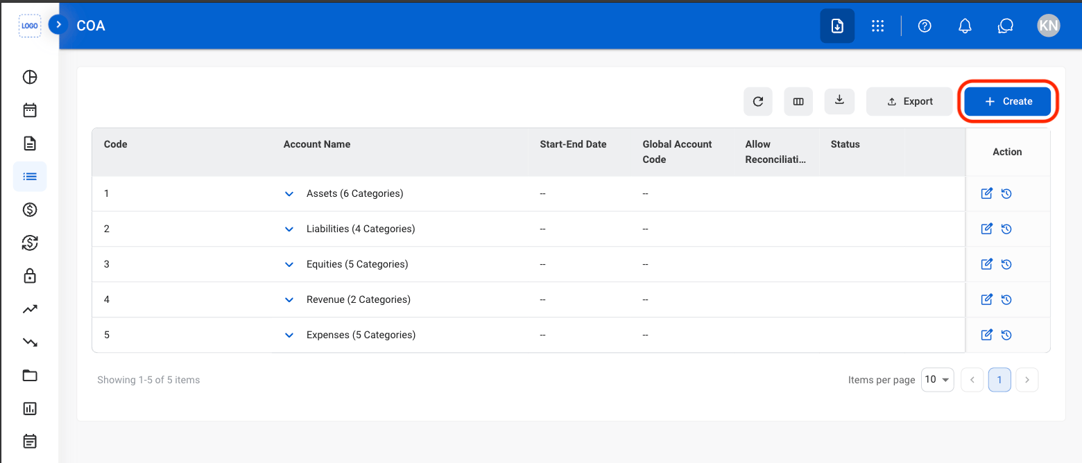
Task: Open the lock icon in sidebar
Action: (30, 276)
